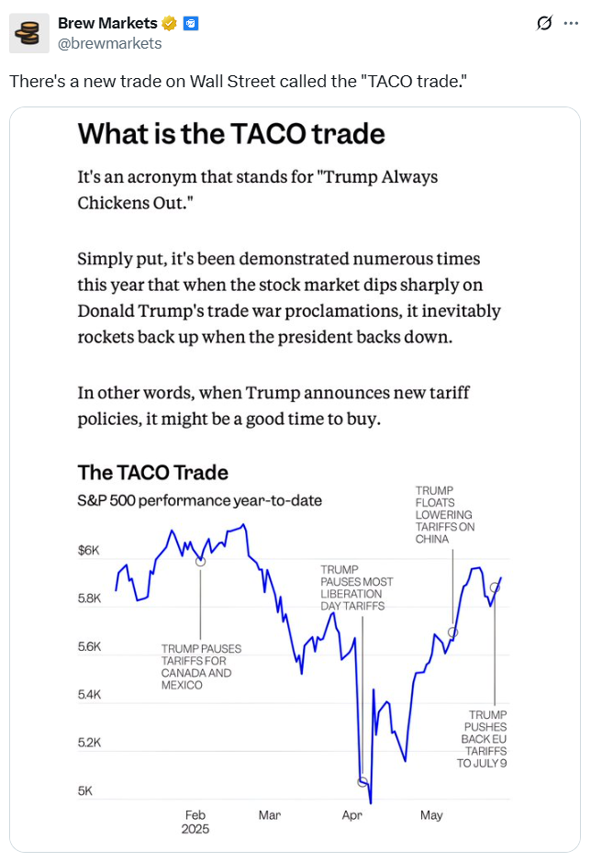Open the Grok explain-post icon
The height and width of the screenshot is (862, 591).
pos(543,23)
